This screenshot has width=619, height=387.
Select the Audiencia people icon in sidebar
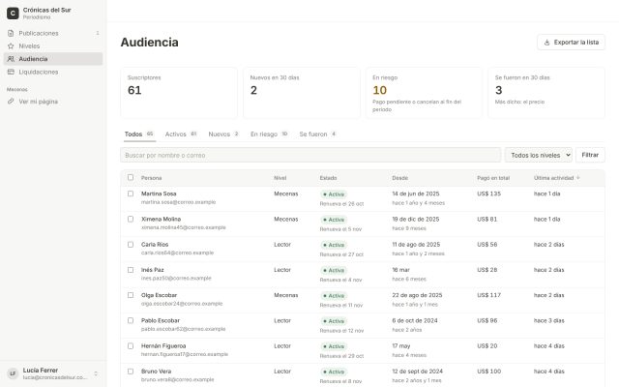click(x=11, y=59)
